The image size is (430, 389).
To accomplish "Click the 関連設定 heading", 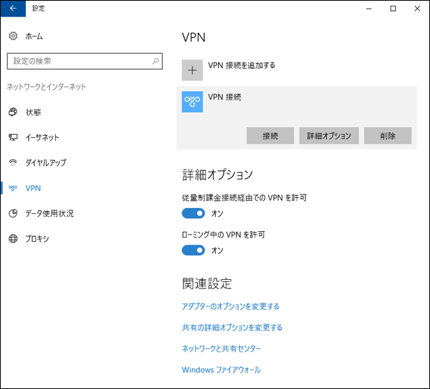I will [207, 283].
